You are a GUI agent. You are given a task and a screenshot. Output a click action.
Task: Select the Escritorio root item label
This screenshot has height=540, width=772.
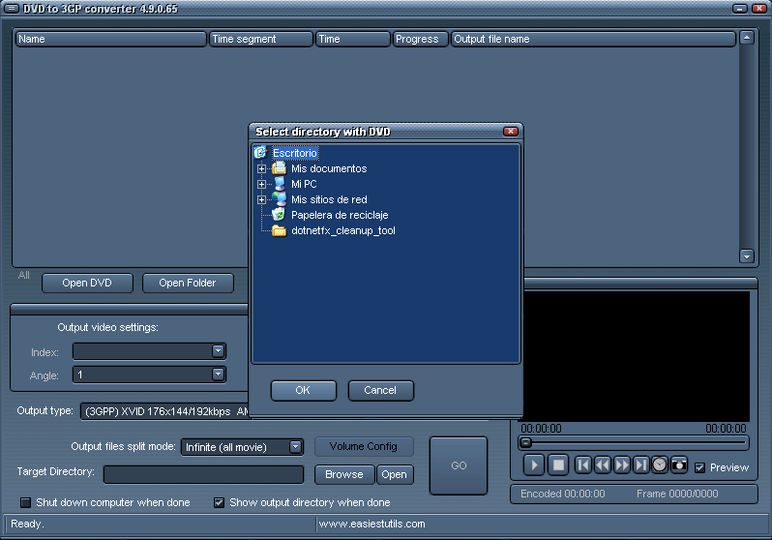(295, 153)
